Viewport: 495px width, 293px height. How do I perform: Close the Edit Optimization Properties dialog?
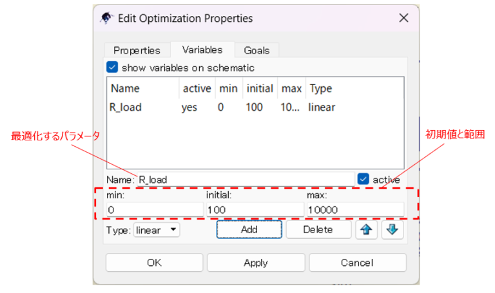coord(403,18)
